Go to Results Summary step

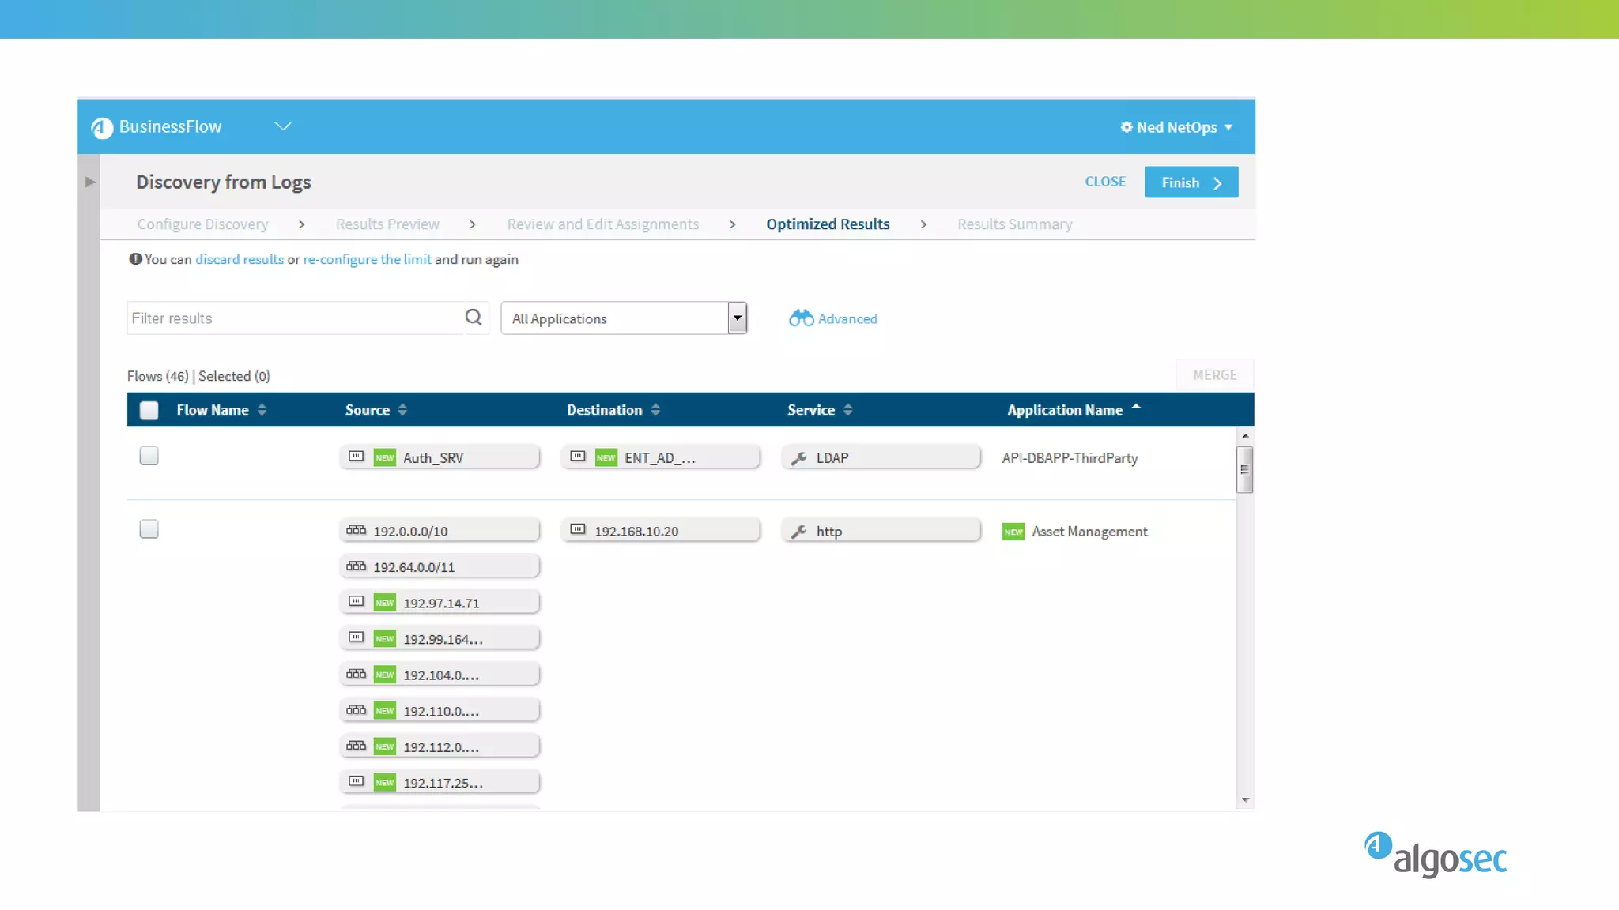[x=1014, y=224]
